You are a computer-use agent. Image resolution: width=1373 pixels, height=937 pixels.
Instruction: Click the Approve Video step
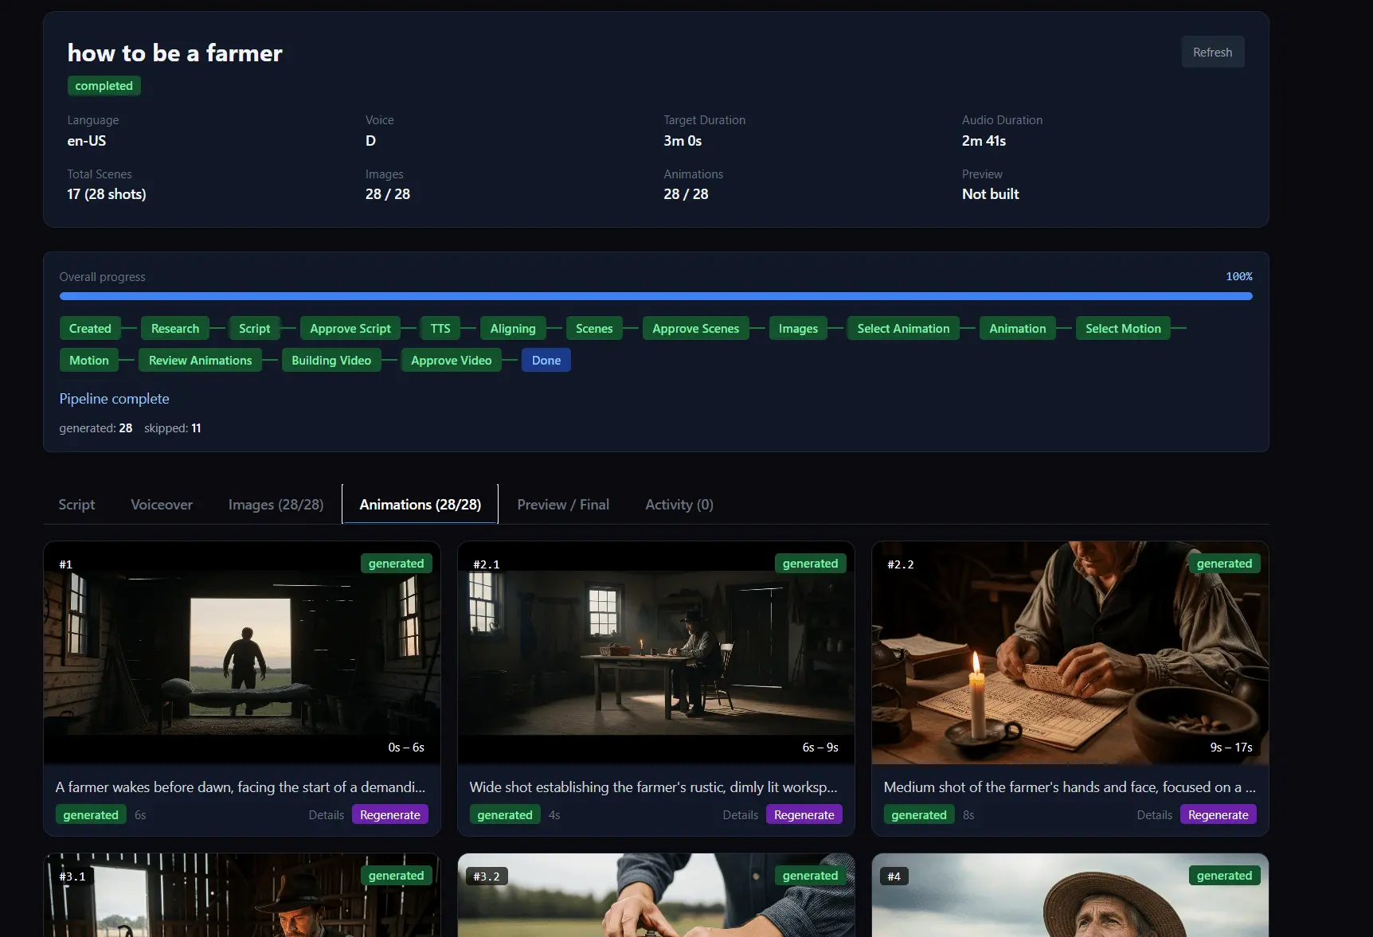452,361
